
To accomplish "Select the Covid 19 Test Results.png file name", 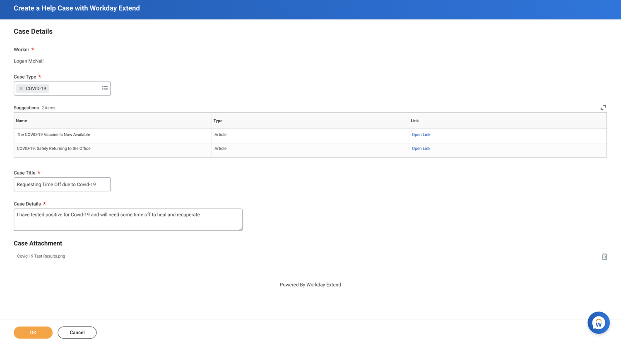I will pyautogui.click(x=41, y=256).
